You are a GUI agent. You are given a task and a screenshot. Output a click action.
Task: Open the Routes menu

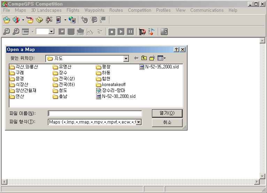[116, 10]
